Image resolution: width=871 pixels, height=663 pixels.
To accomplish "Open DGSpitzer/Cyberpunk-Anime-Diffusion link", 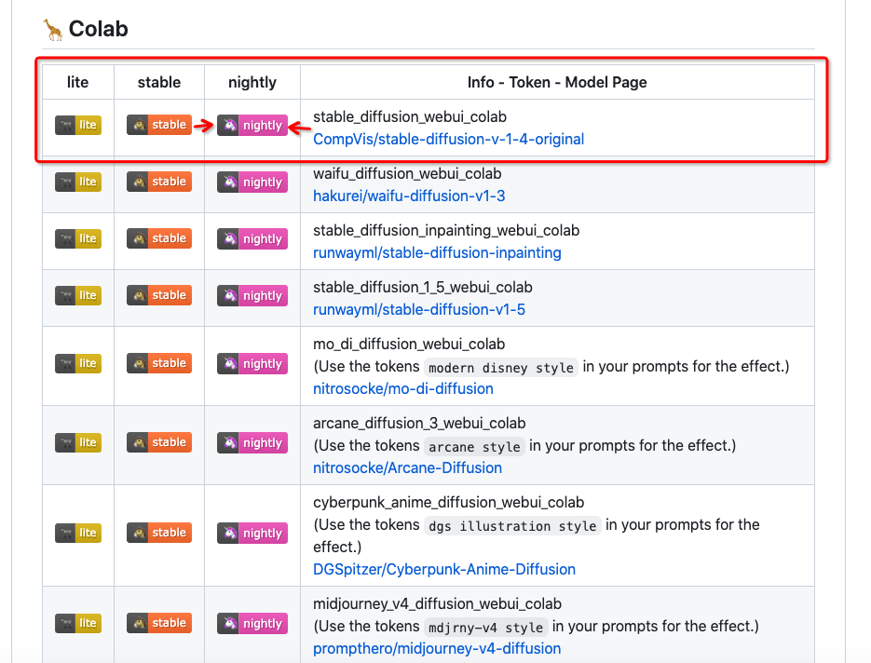I will click(x=444, y=569).
